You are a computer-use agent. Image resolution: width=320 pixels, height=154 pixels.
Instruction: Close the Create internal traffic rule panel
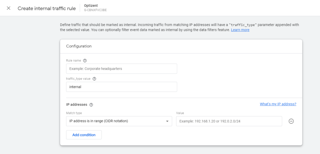8,8
